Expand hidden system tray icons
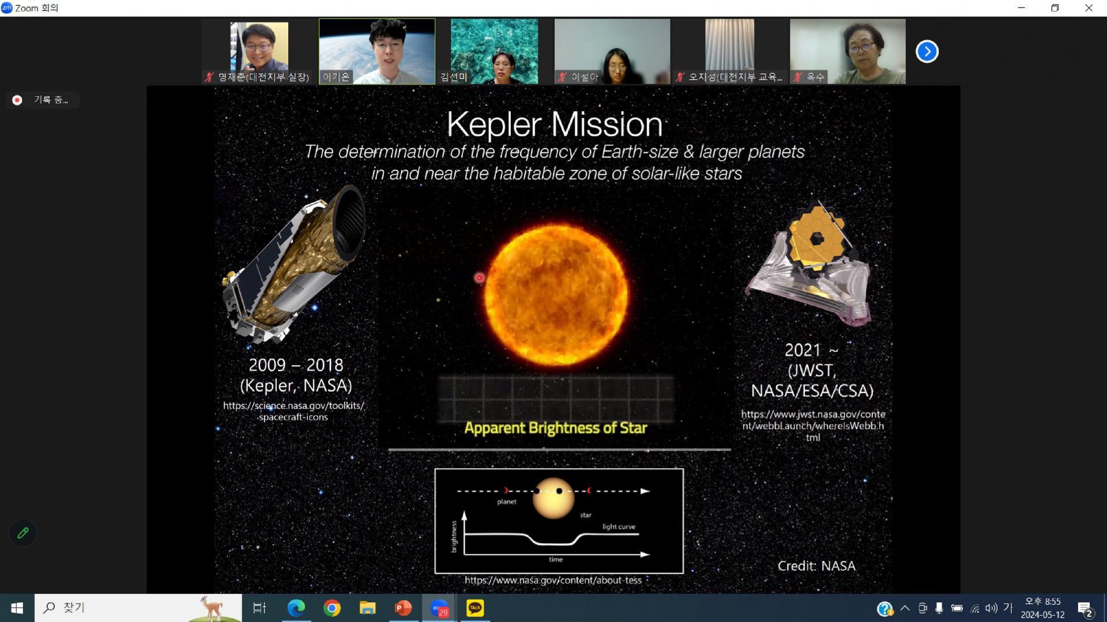The width and height of the screenshot is (1107, 622). click(905, 608)
